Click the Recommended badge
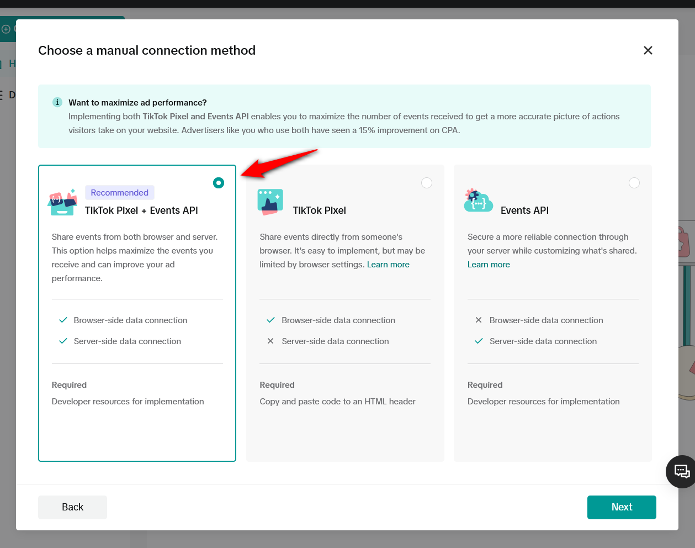Screen dimensions: 695x548 click(x=120, y=193)
